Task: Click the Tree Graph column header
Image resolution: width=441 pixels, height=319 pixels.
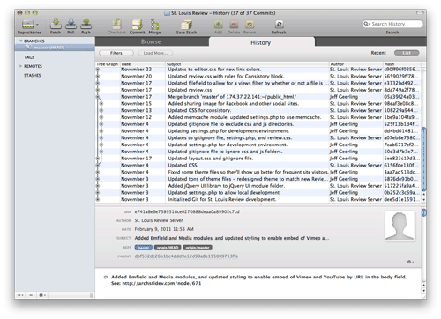Action: tap(108, 64)
